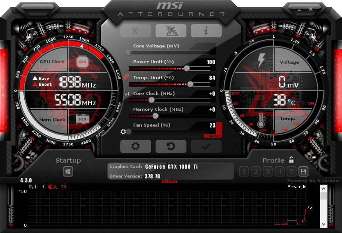Click the lightning bolt voltage icon

point(261,60)
